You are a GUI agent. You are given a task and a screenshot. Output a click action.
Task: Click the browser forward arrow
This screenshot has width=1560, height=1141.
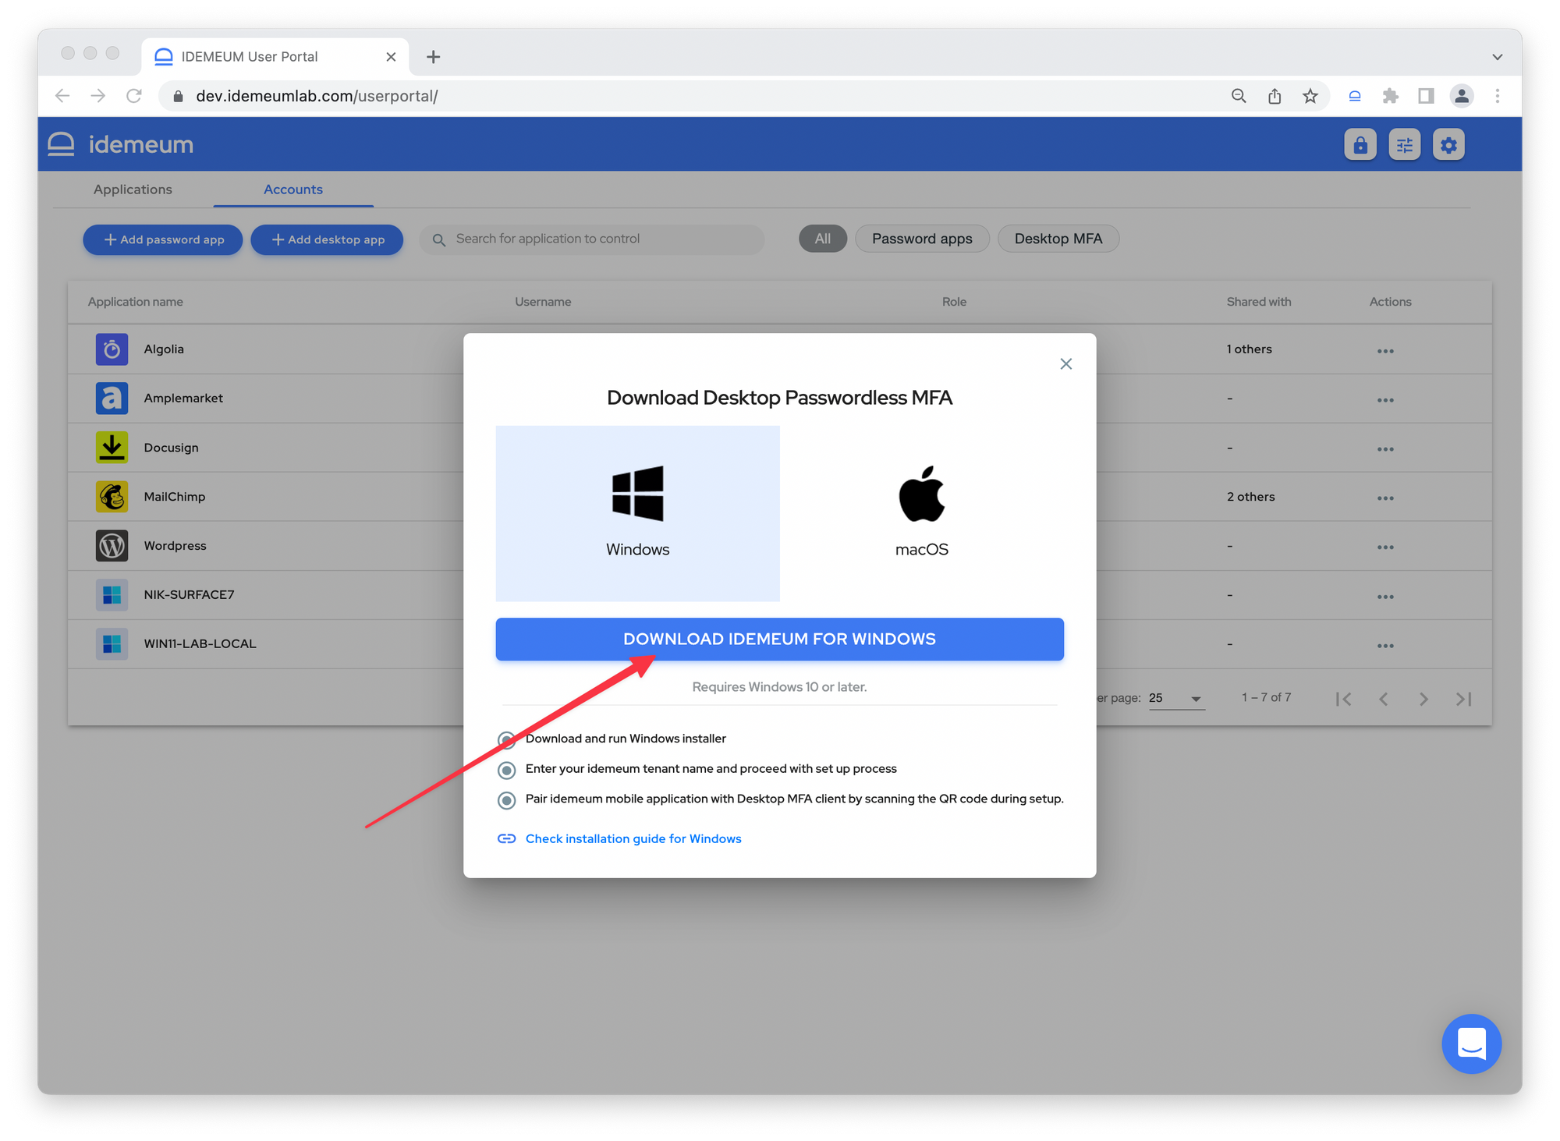97,96
